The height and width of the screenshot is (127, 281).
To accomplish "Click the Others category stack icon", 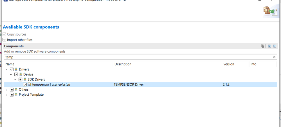I will (x=17, y=90).
